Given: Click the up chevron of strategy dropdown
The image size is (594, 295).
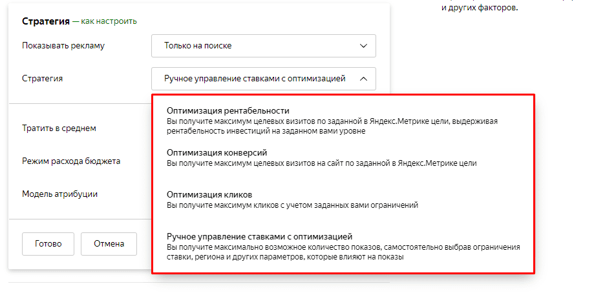Looking at the screenshot, I should point(363,79).
